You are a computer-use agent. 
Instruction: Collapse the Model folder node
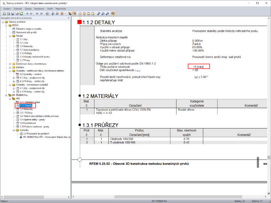click(x=10, y=36)
